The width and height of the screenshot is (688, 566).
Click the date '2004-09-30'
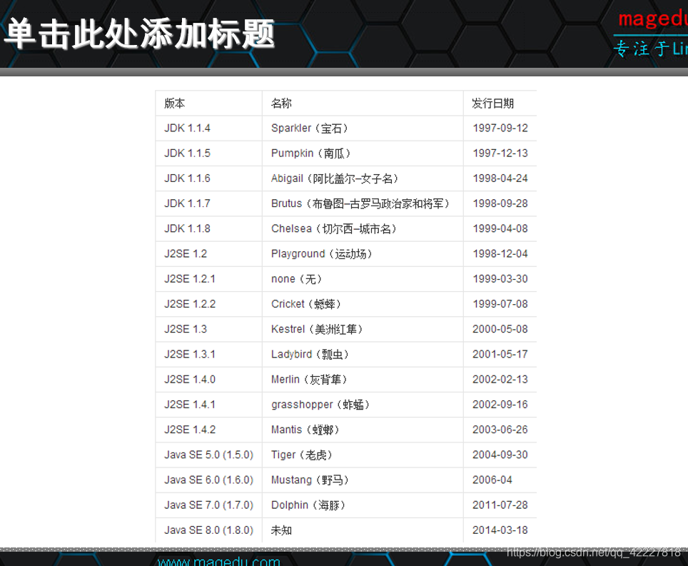point(500,455)
